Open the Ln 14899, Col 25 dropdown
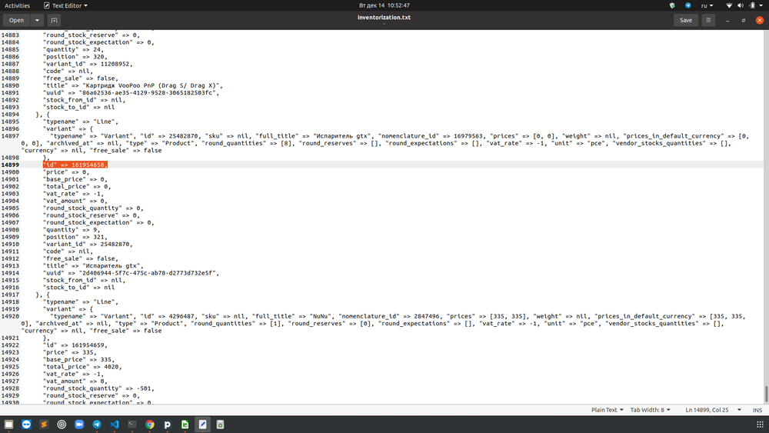This screenshot has height=433, width=769. pos(713,410)
